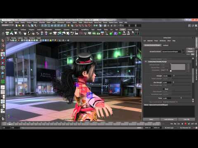
Task: Open the Attribute Editor Selected menu
Action: 150,41
